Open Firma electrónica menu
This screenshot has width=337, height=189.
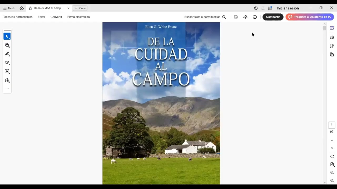point(78,17)
